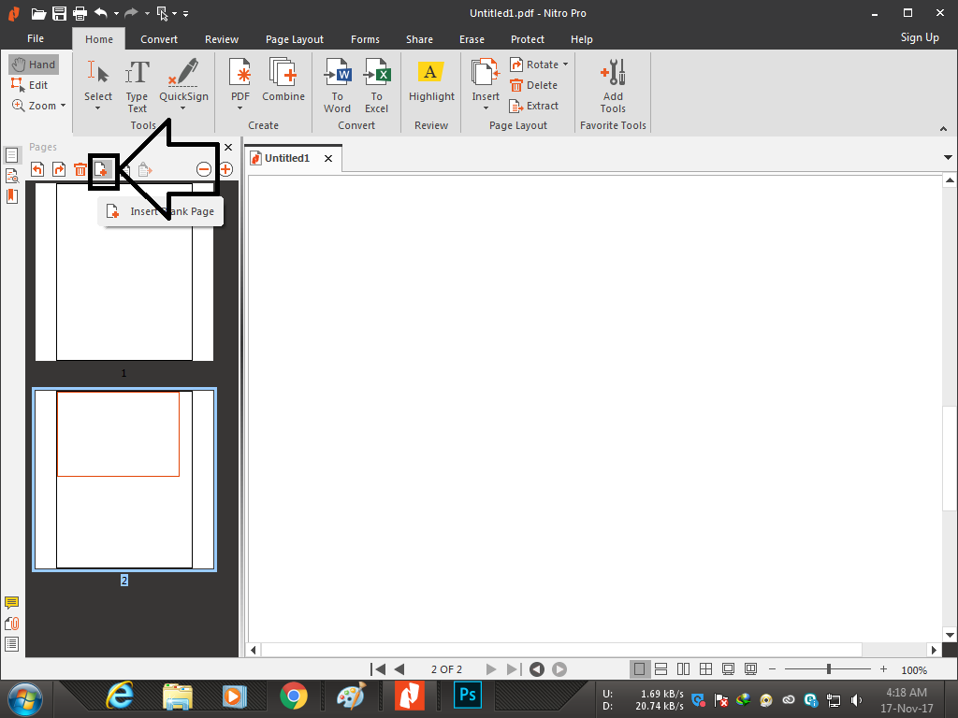Activate the Edit tool
958x718 pixels.
29,85
